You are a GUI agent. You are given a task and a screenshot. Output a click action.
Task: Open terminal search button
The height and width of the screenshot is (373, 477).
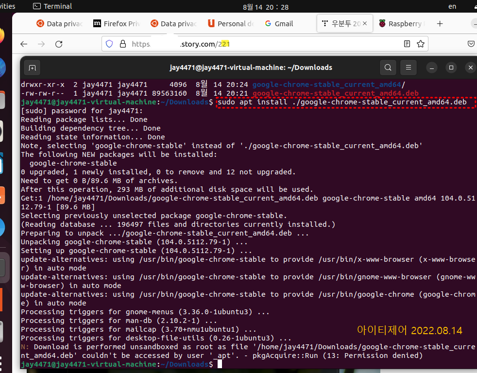coord(388,68)
